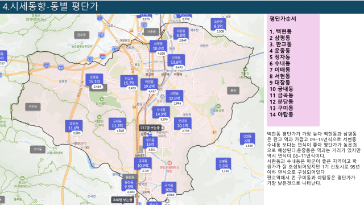This screenshot has width=364, height=205.
Task: Select the 분당동 10.1억 marker
Action: click(x=183, y=124)
